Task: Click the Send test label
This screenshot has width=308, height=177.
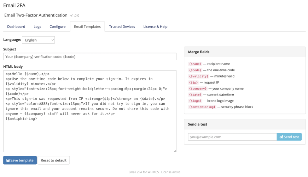Action: coord(291,137)
